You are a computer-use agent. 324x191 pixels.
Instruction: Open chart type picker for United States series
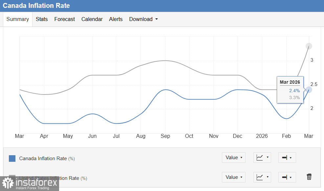coord(262,177)
